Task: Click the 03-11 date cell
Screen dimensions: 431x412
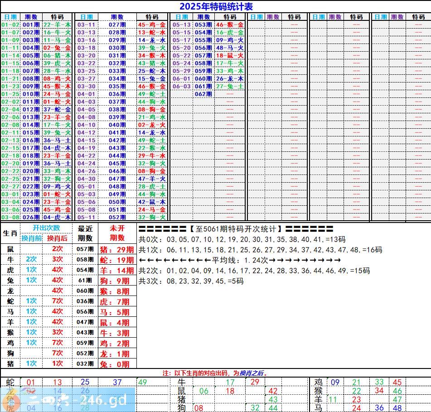Action: (86, 24)
